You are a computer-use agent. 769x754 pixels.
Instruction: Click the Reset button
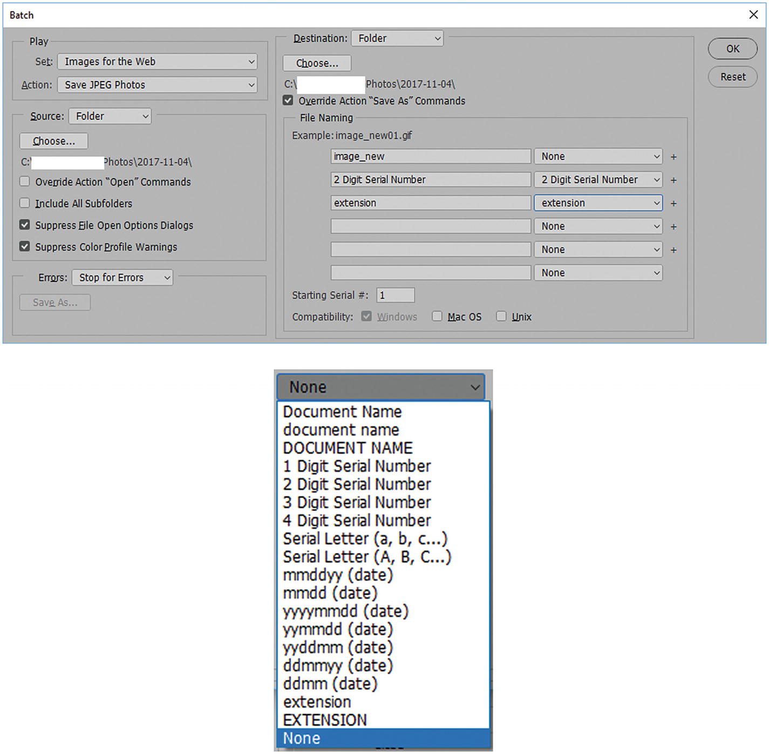point(733,77)
